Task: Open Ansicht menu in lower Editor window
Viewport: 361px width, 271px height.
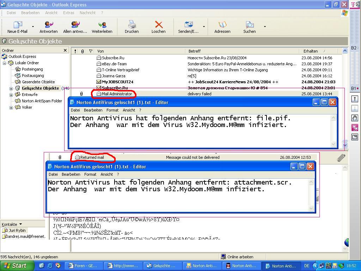Action: click(106, 174)
